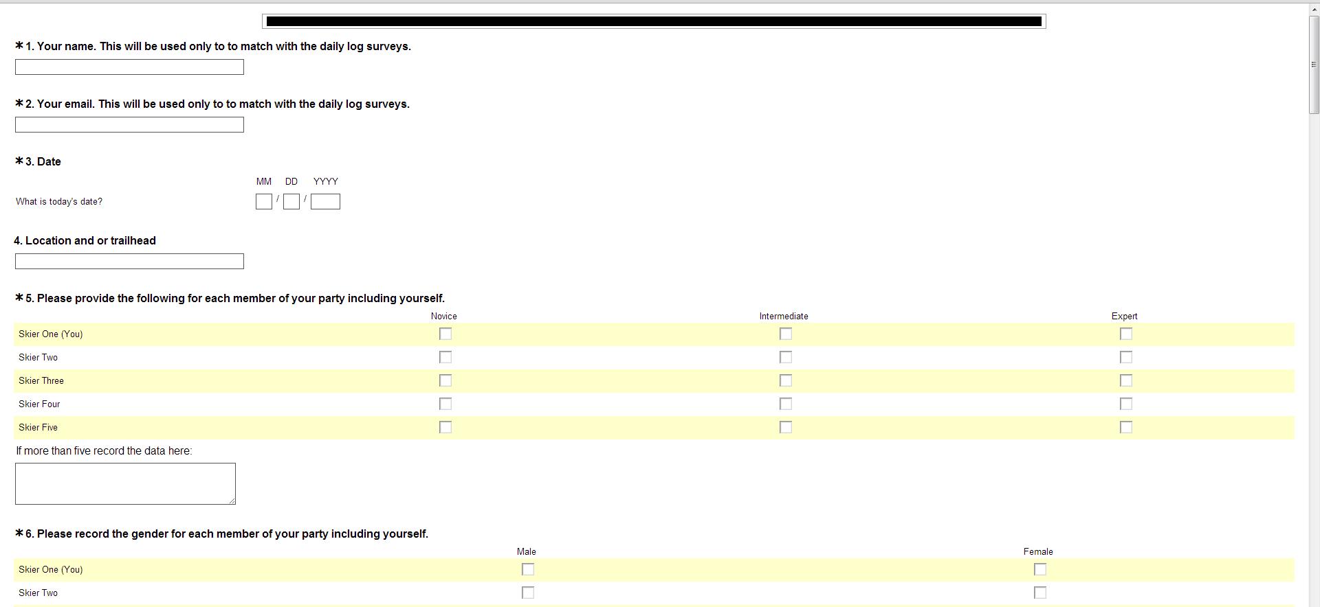Tick Novice checkbox for Skier Three
Viewport: 1320px width, 607px height.
pos(445,380)
